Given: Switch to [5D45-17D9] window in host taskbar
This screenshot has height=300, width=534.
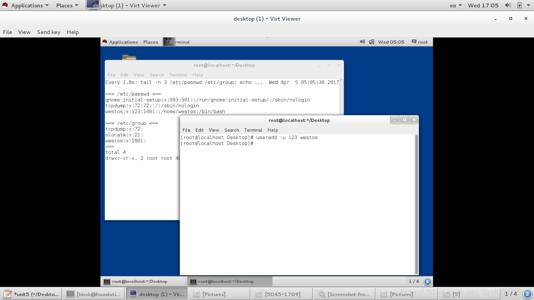Looking at the screenshot, I should (282, 294).
